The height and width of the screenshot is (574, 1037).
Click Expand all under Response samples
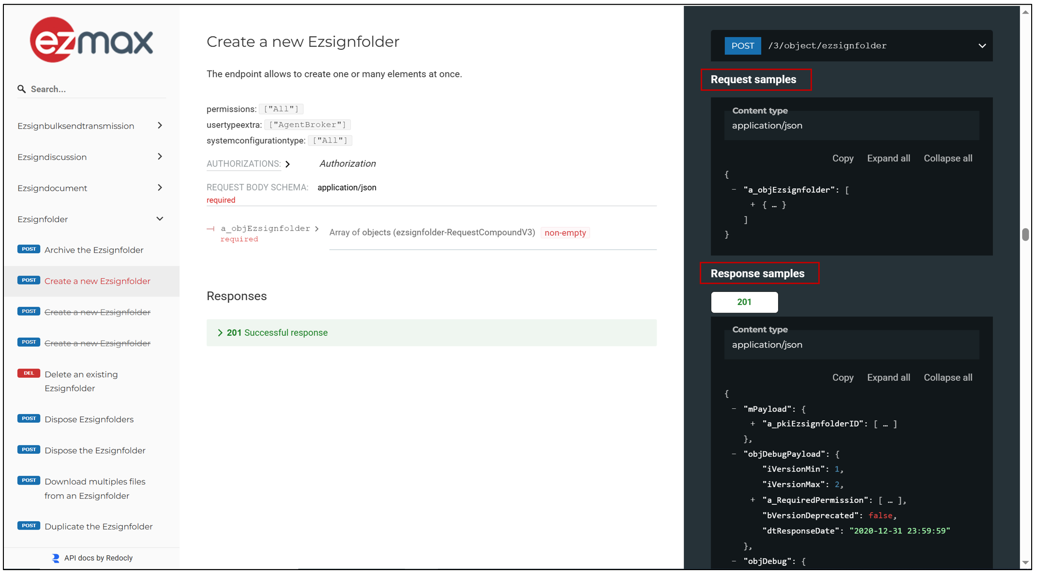tap(888, 378)
